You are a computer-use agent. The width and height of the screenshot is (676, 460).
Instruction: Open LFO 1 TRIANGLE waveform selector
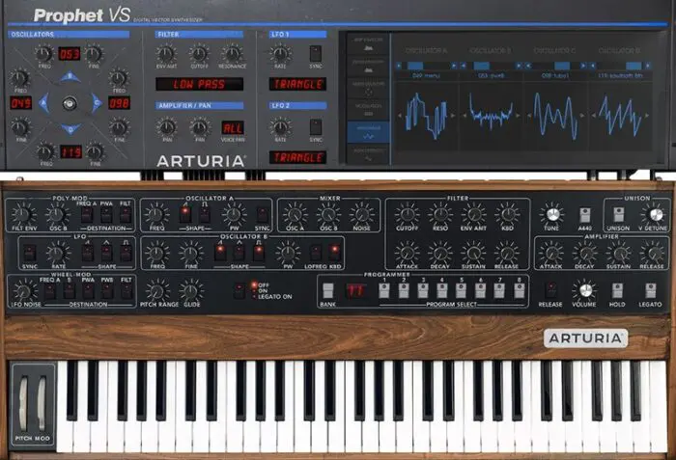tap(297, 84)
